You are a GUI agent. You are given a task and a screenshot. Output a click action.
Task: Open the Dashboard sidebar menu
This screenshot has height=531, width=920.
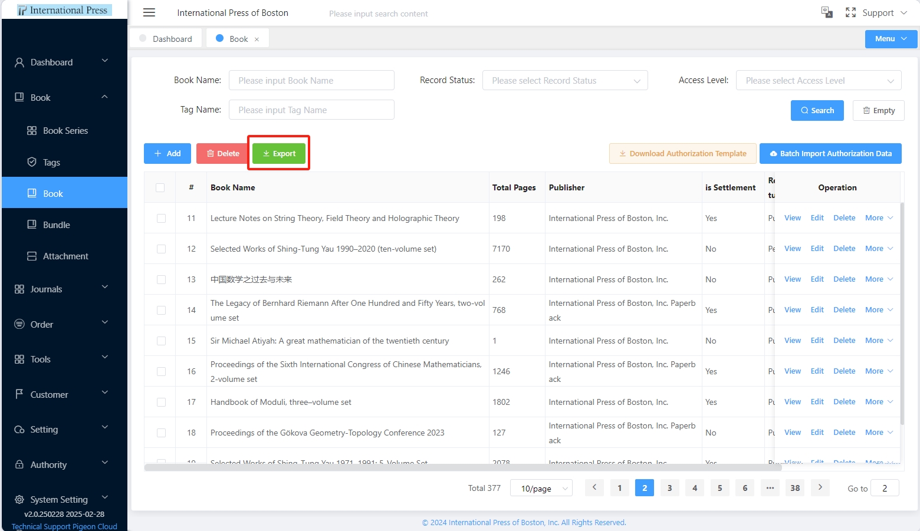click(x=64, y=62)
